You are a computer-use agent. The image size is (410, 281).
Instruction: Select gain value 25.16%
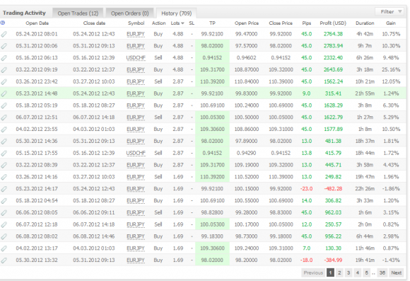[x=391, y=70]
